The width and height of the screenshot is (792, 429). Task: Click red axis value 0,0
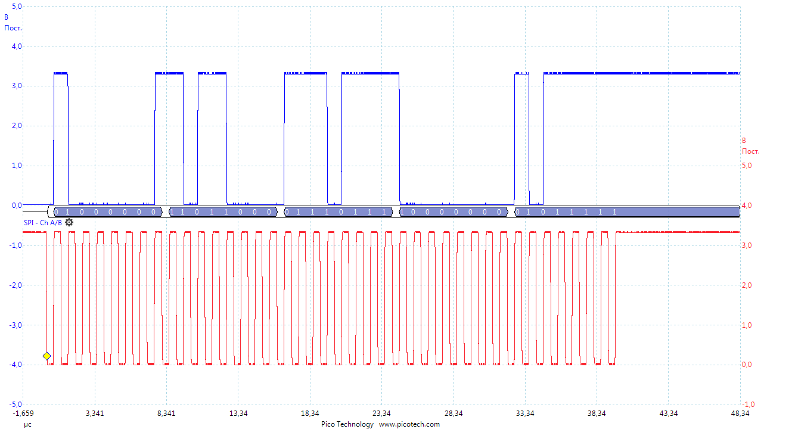click(x=747, y=365)
